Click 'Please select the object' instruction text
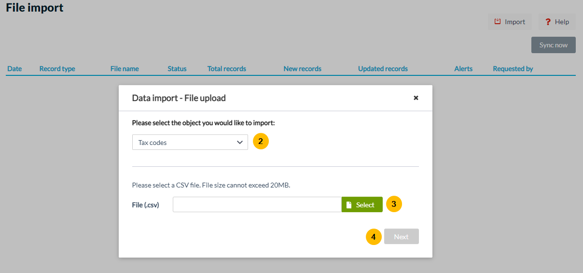The image size is (583, 273). click(x=203, y=123)
